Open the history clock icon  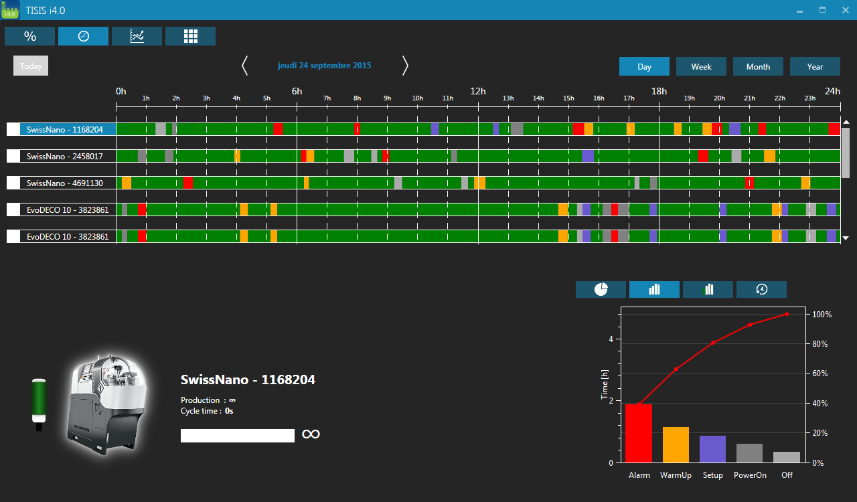click(761, 289)
